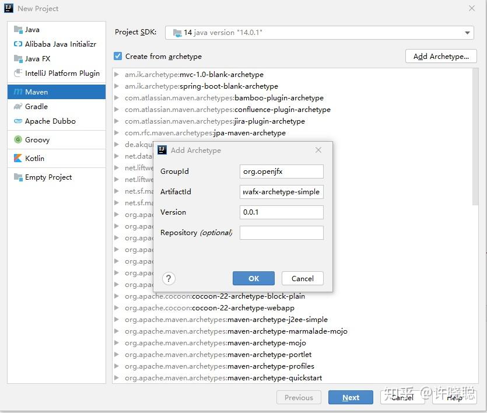Select confluence-plugin-archetype row
This screenshot has width=487, height=413.
[x=227, y=110]
